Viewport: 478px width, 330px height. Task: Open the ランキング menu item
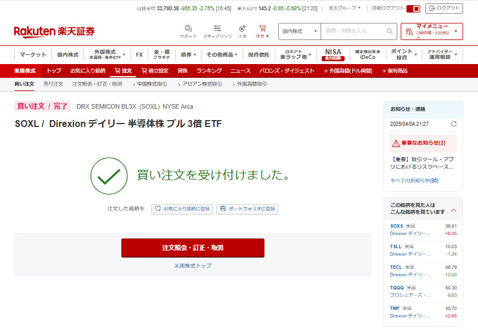[x=209, y=71]
